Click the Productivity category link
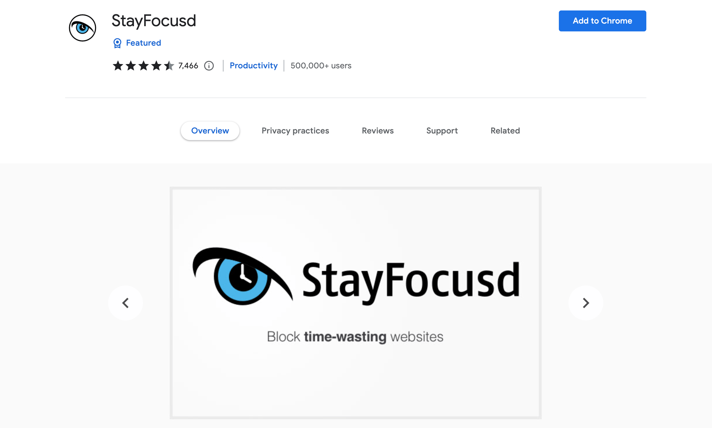The image size is (712, 428). [253, 65]
